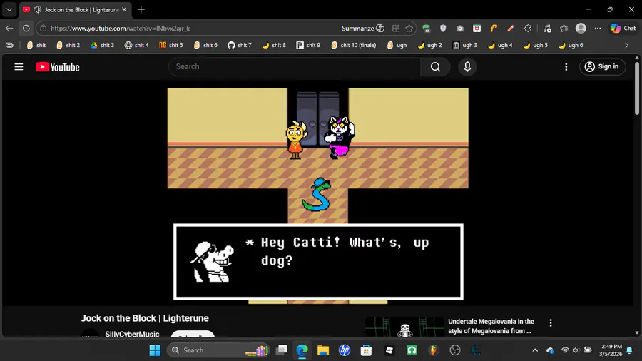Open the orange curved-arrow extension icon
This screenshot has height=361, width=642.
[494, 29]
